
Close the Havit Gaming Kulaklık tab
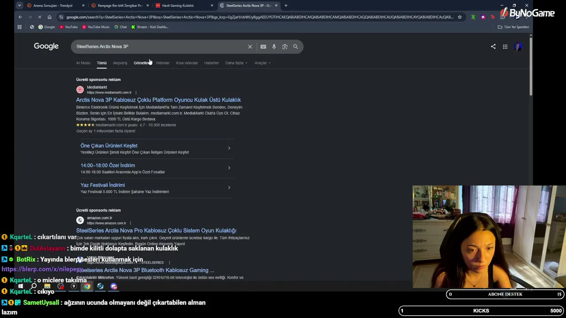click(x=212, y=5)
